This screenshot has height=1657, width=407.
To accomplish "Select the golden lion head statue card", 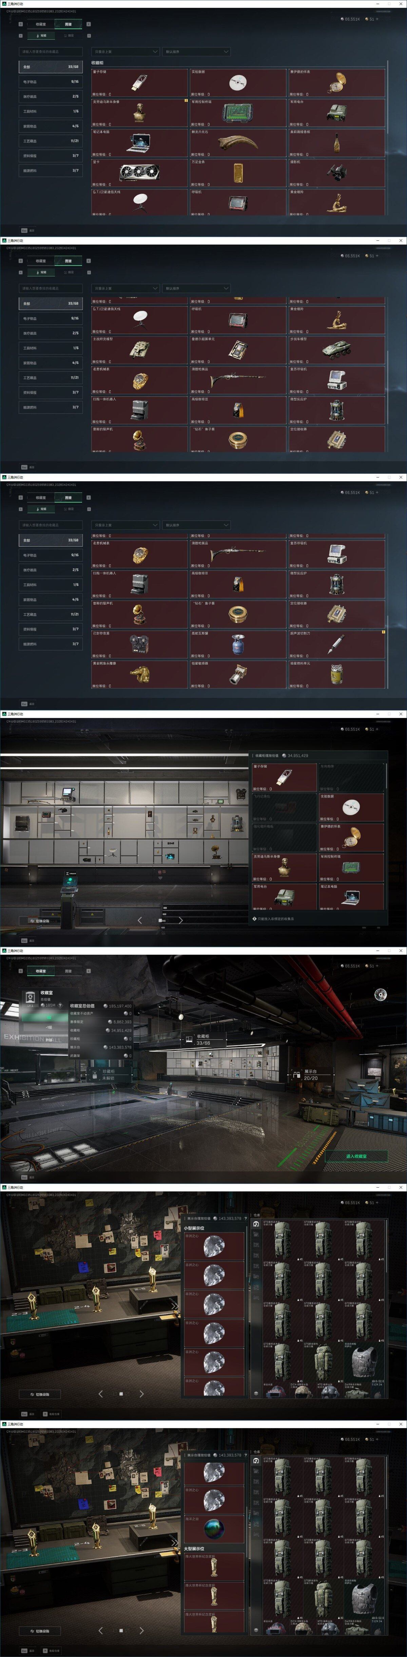I will tap(139, 674).
